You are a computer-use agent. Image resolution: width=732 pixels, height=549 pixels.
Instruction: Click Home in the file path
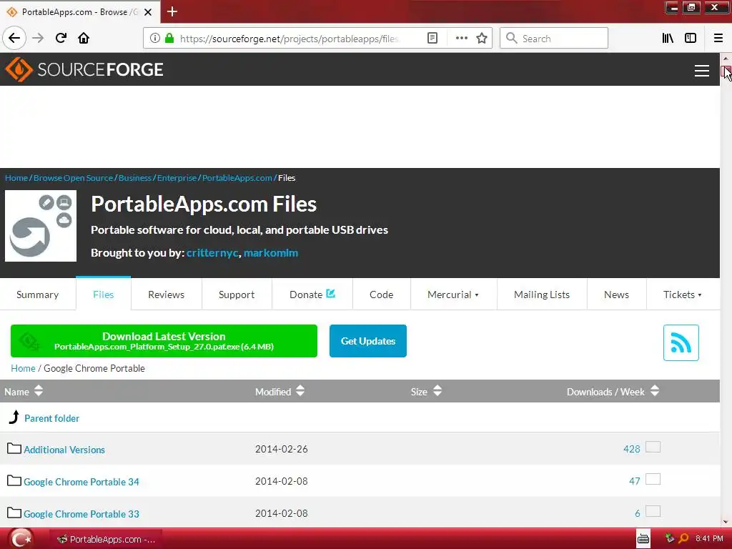tap(23, 368)
